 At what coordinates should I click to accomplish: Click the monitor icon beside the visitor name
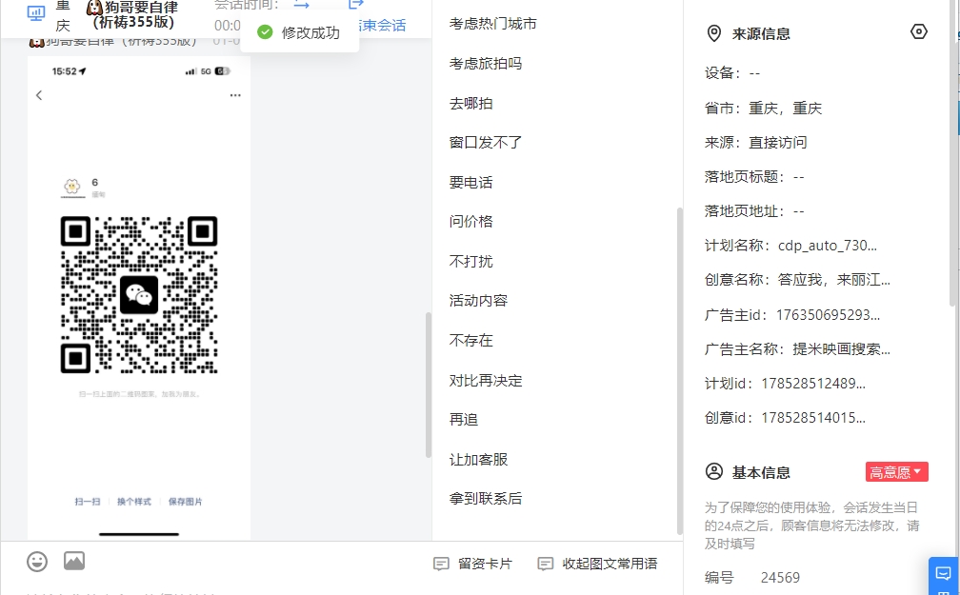pos(36,13)
